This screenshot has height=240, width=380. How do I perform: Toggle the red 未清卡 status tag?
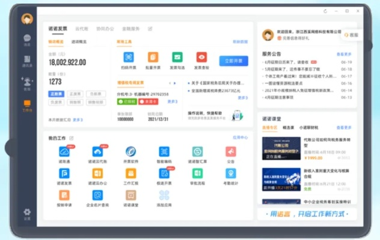[142, 101]
